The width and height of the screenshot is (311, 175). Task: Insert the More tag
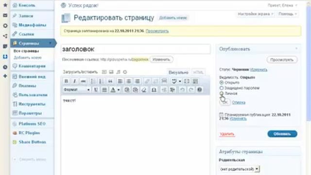point(164,81)
